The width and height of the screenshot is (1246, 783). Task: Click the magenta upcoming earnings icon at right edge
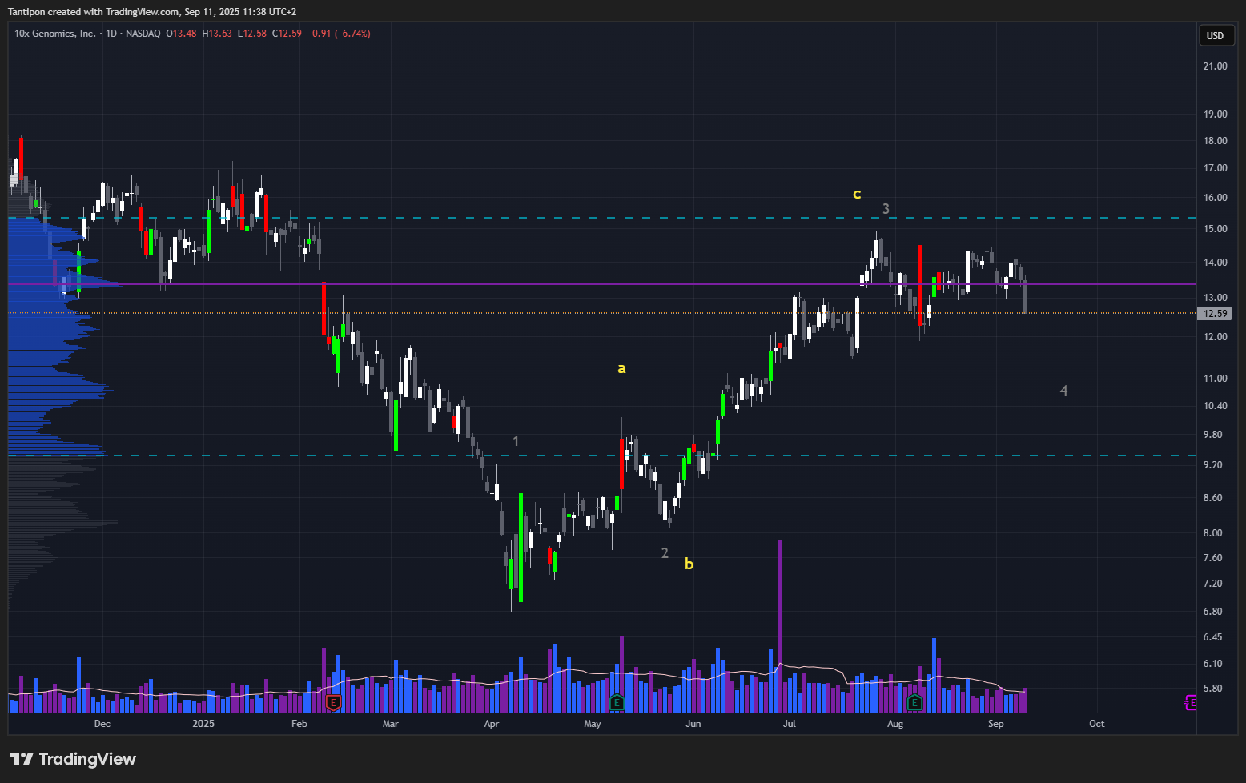coord(1190,703)
